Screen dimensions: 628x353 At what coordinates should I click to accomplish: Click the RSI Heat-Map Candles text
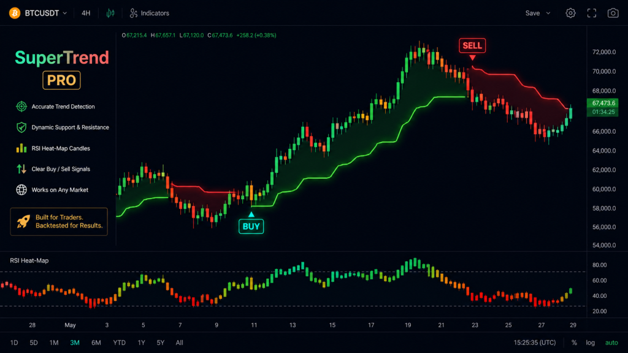click(61, 148)
